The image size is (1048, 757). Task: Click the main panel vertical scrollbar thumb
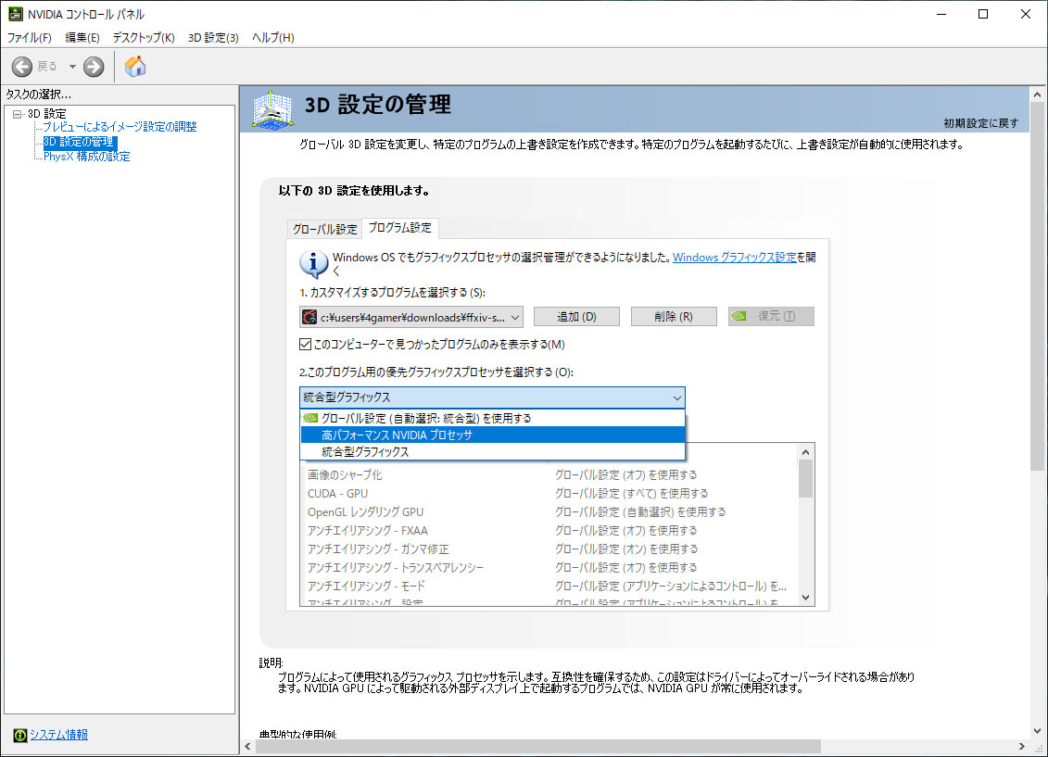(1037, 286)
